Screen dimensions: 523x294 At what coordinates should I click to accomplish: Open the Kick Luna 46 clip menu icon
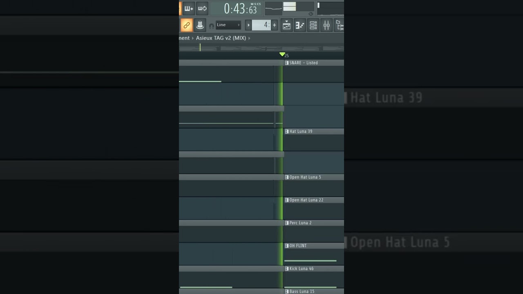(286, 269)
